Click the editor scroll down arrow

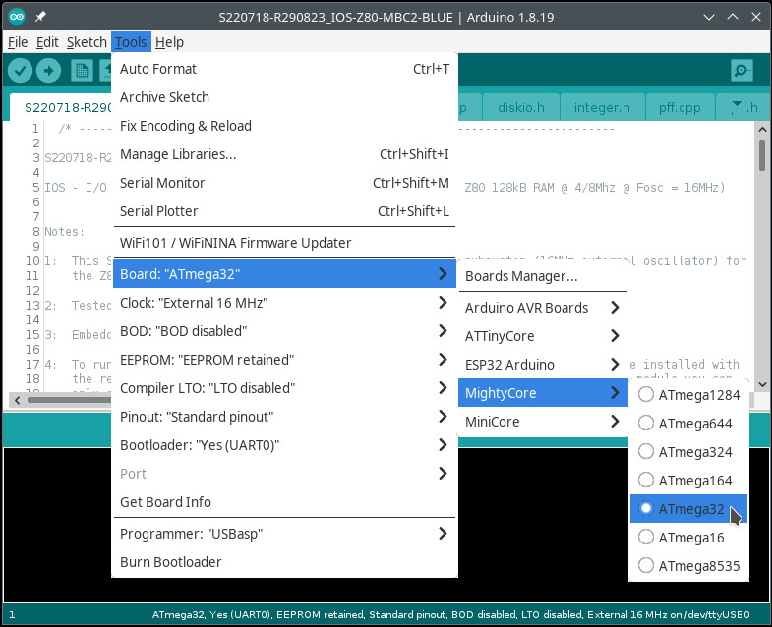pos(762,384)
